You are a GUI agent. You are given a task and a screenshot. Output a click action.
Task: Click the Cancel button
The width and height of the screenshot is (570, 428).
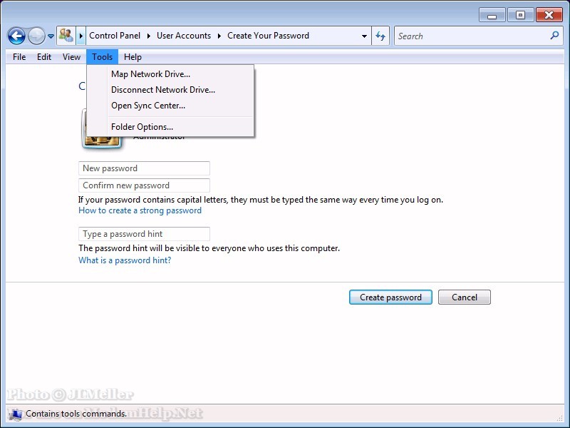point(465,297)
